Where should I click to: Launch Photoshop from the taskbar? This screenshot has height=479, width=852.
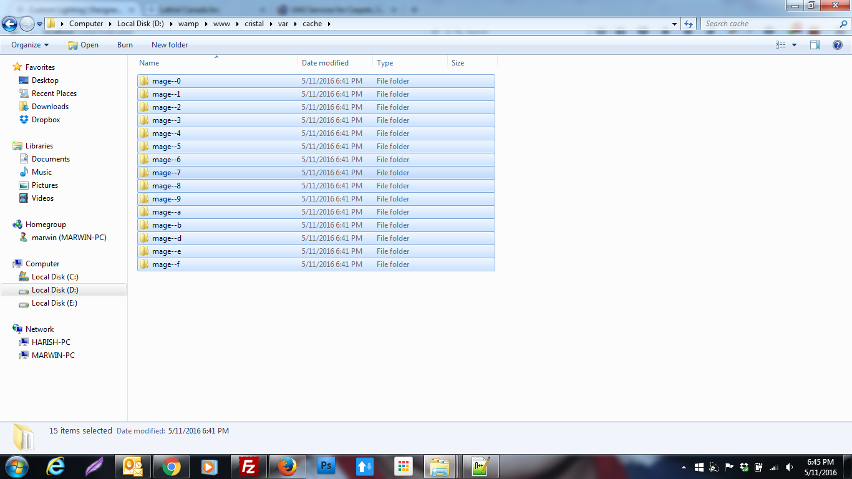326,467
